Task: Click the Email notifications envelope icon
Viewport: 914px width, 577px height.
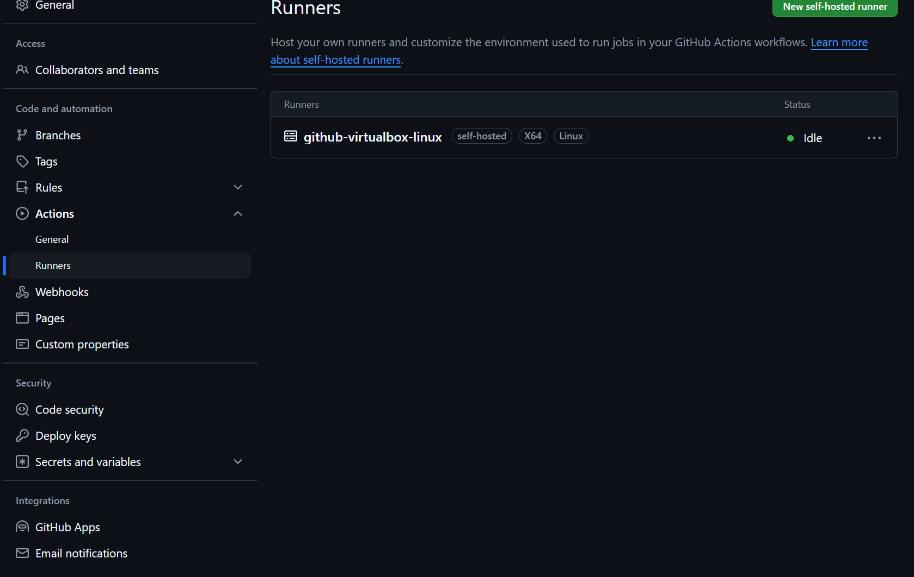Action: pyautogui.click(x=22, y=553)
